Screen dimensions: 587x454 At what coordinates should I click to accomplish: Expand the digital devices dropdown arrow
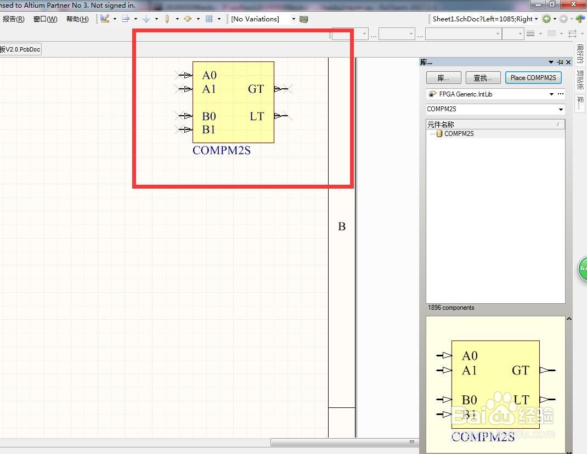point(177,19)
